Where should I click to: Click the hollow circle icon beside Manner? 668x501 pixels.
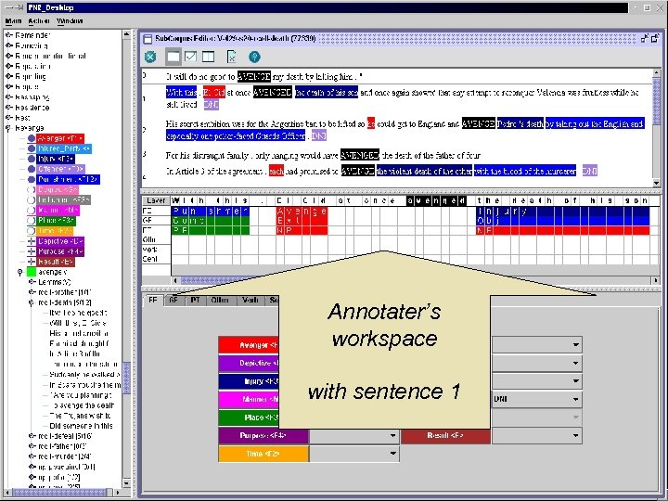click(x=32, y=210)
